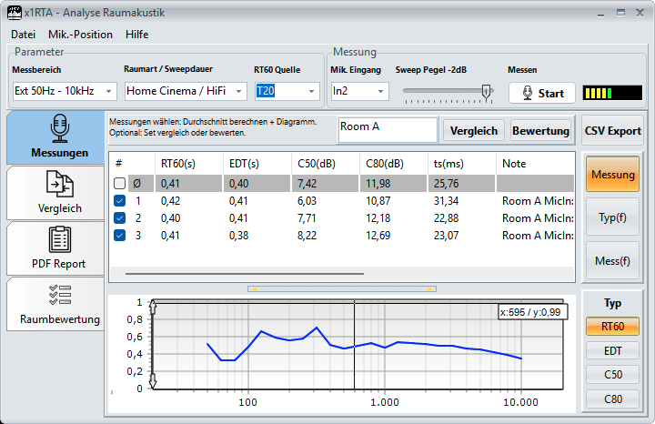
Task: Click the CSV Export button
Action: pos(612,130)
